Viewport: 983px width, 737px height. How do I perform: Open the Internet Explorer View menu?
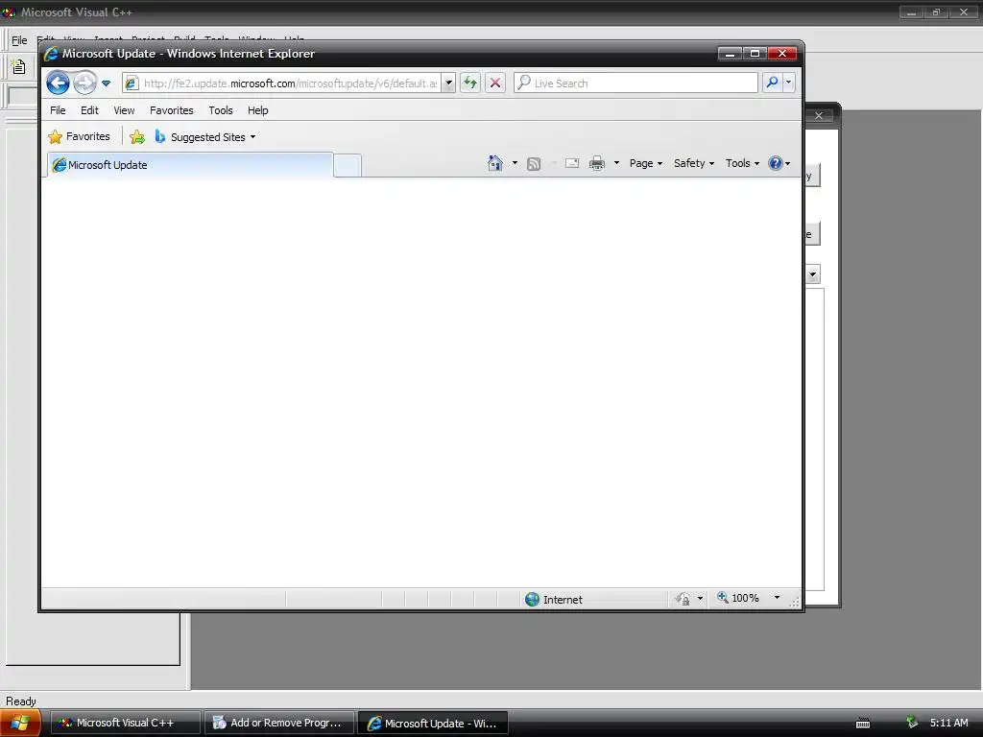click(124, 110)
